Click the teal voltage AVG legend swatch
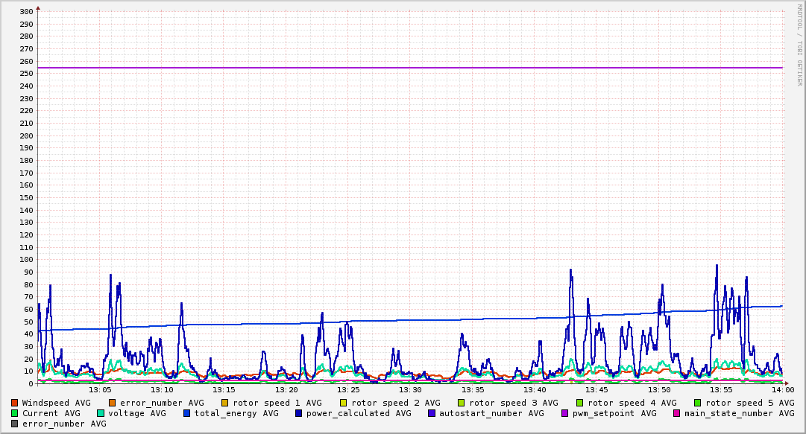The height and width of the screenshot is (434, 806). click(x=101, y=413)
